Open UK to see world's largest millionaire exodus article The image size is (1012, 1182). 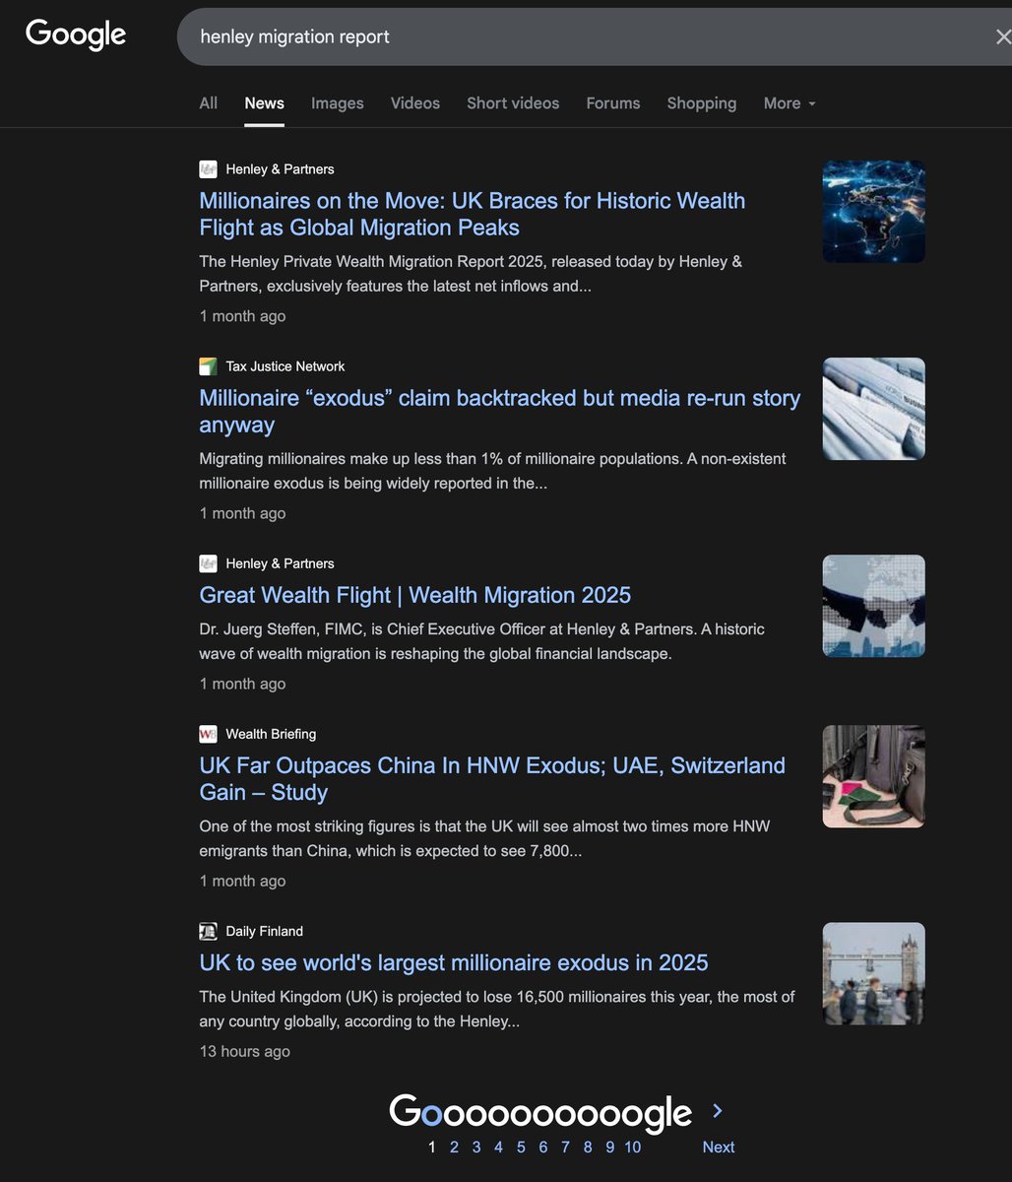454,962
